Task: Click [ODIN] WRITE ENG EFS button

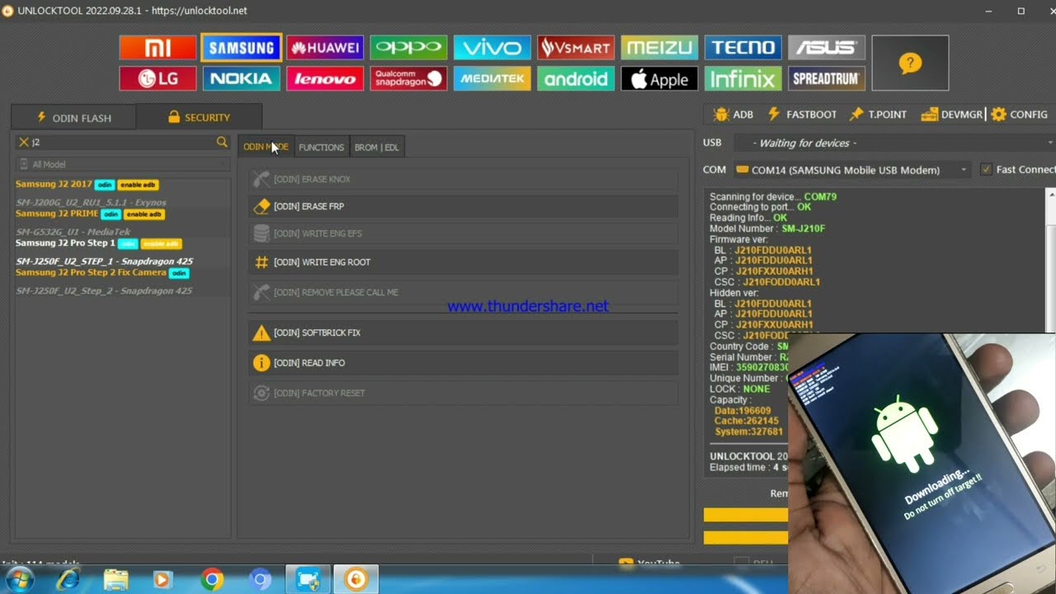Action: (x=463, y=233)
